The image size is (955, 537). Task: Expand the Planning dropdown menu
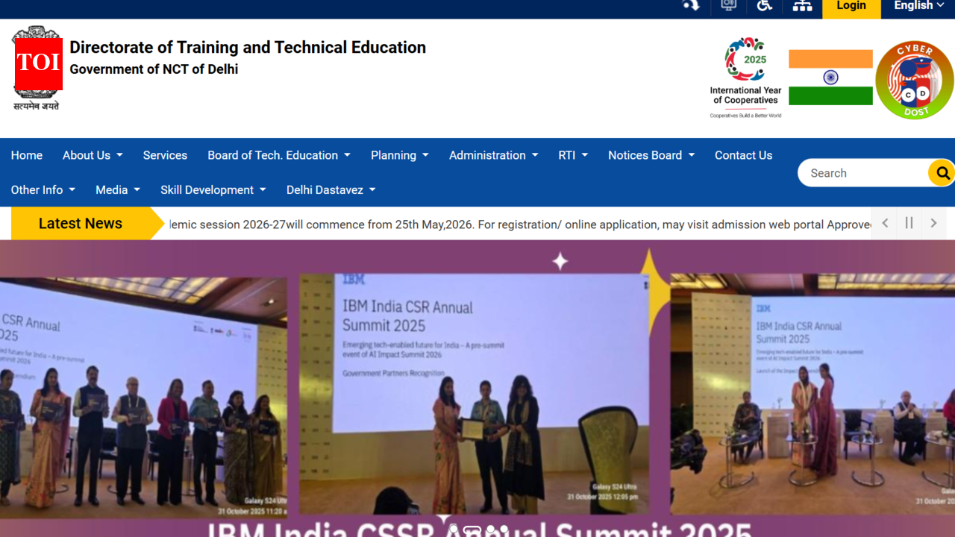coord(400,155)
